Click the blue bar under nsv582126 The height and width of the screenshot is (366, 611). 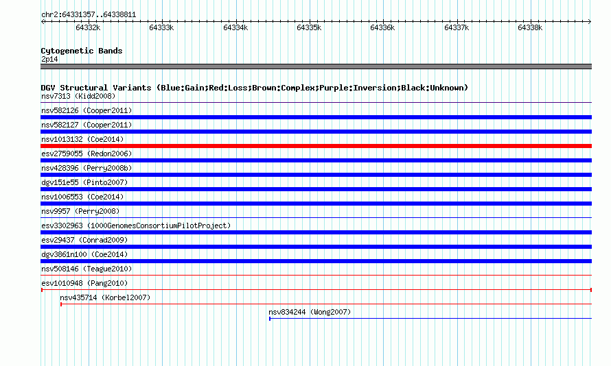[x=316, y=117]
